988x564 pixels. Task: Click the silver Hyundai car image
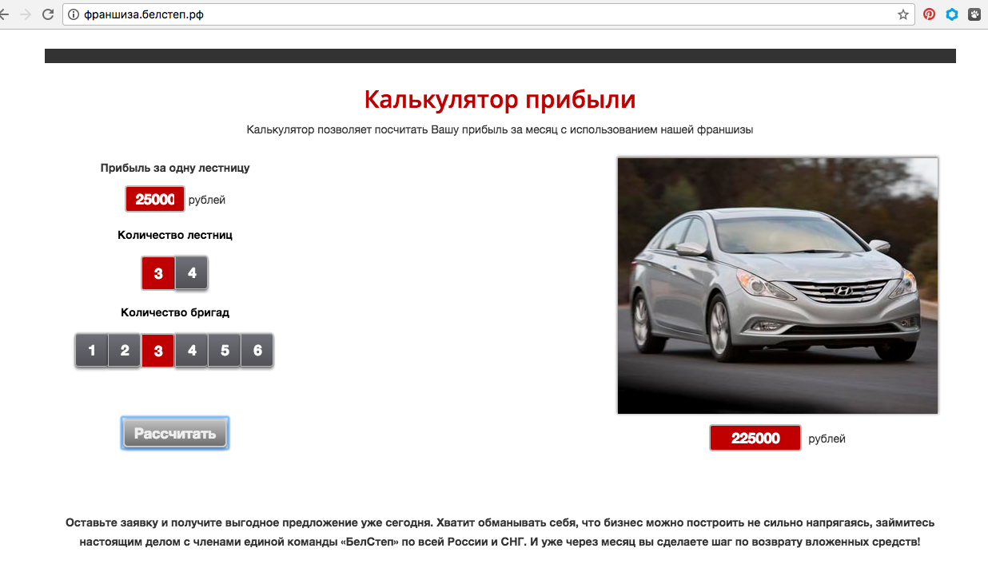click(777, 285)
